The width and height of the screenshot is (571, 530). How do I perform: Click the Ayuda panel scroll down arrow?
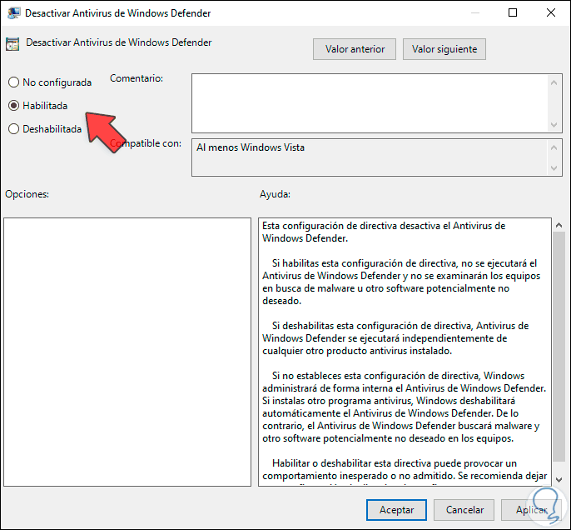pyautogui.click(x=559, y=480)
